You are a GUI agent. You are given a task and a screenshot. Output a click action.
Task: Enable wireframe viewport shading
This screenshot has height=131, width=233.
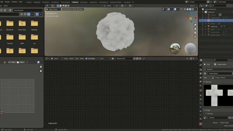coord(185,9)
